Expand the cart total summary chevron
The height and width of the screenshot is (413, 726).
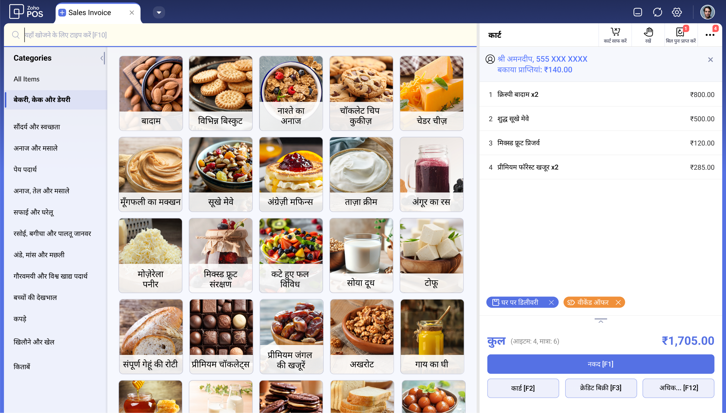point(601,321)
